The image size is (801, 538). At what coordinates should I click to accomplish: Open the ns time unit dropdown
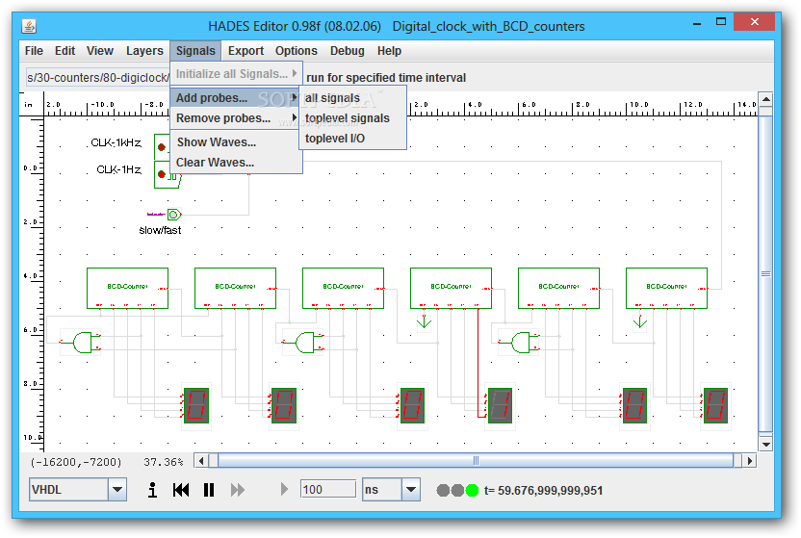[411, 490]
